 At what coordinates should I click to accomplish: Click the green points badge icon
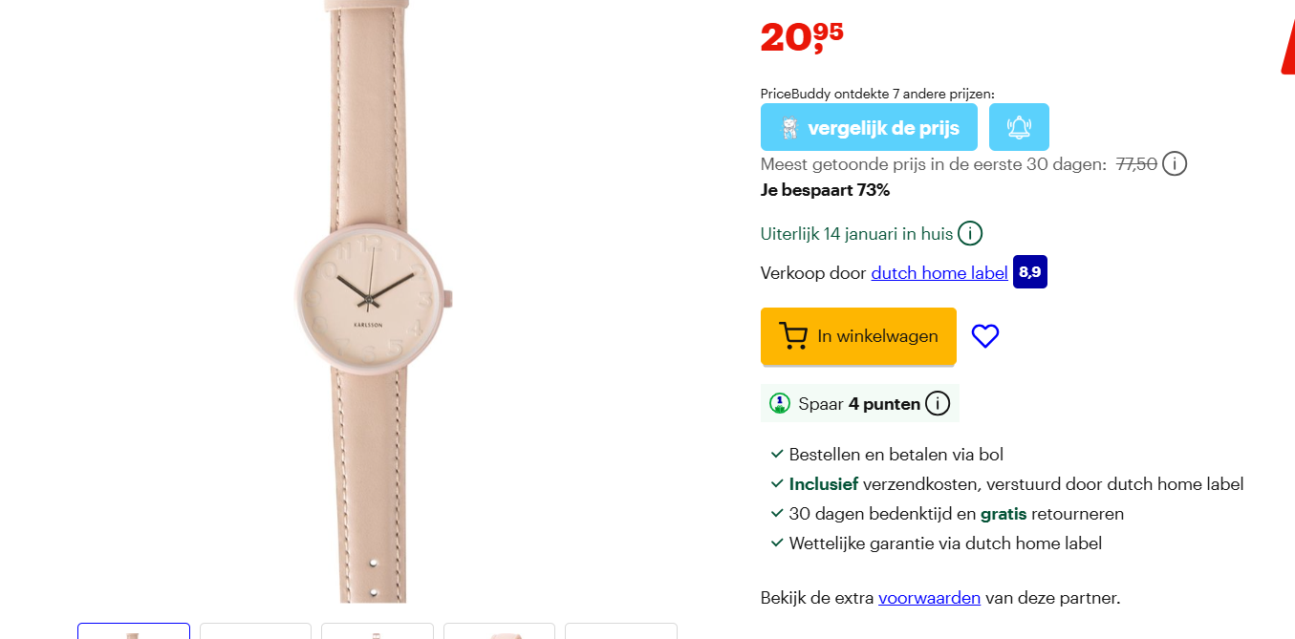pyautogui.click(x=780, y=403)
